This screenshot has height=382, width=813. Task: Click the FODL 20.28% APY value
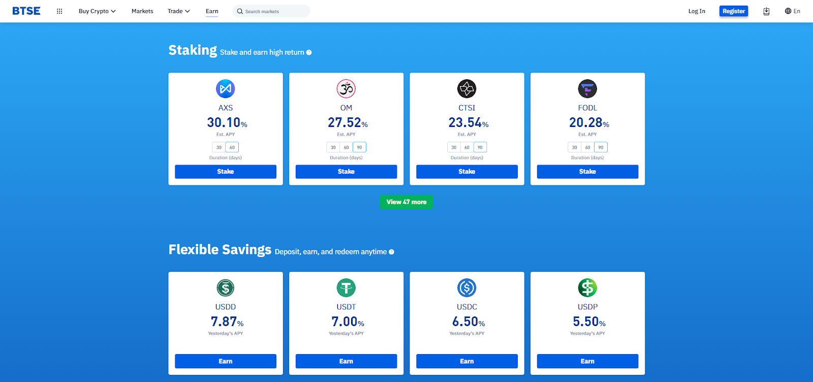589,122
